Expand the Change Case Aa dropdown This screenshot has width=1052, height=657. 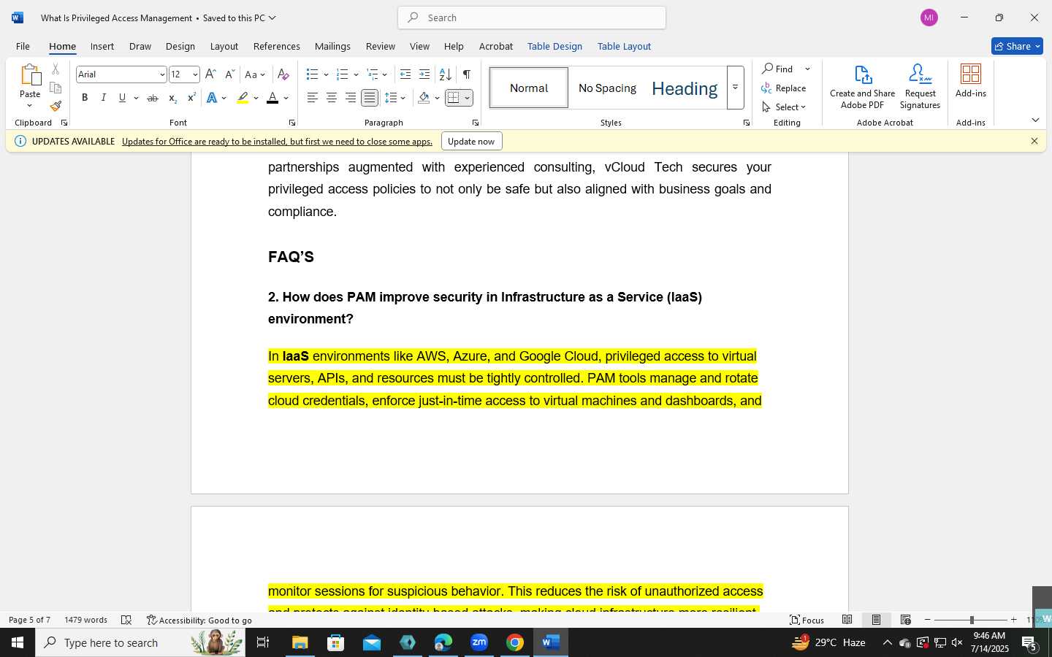tap(255, 74)
